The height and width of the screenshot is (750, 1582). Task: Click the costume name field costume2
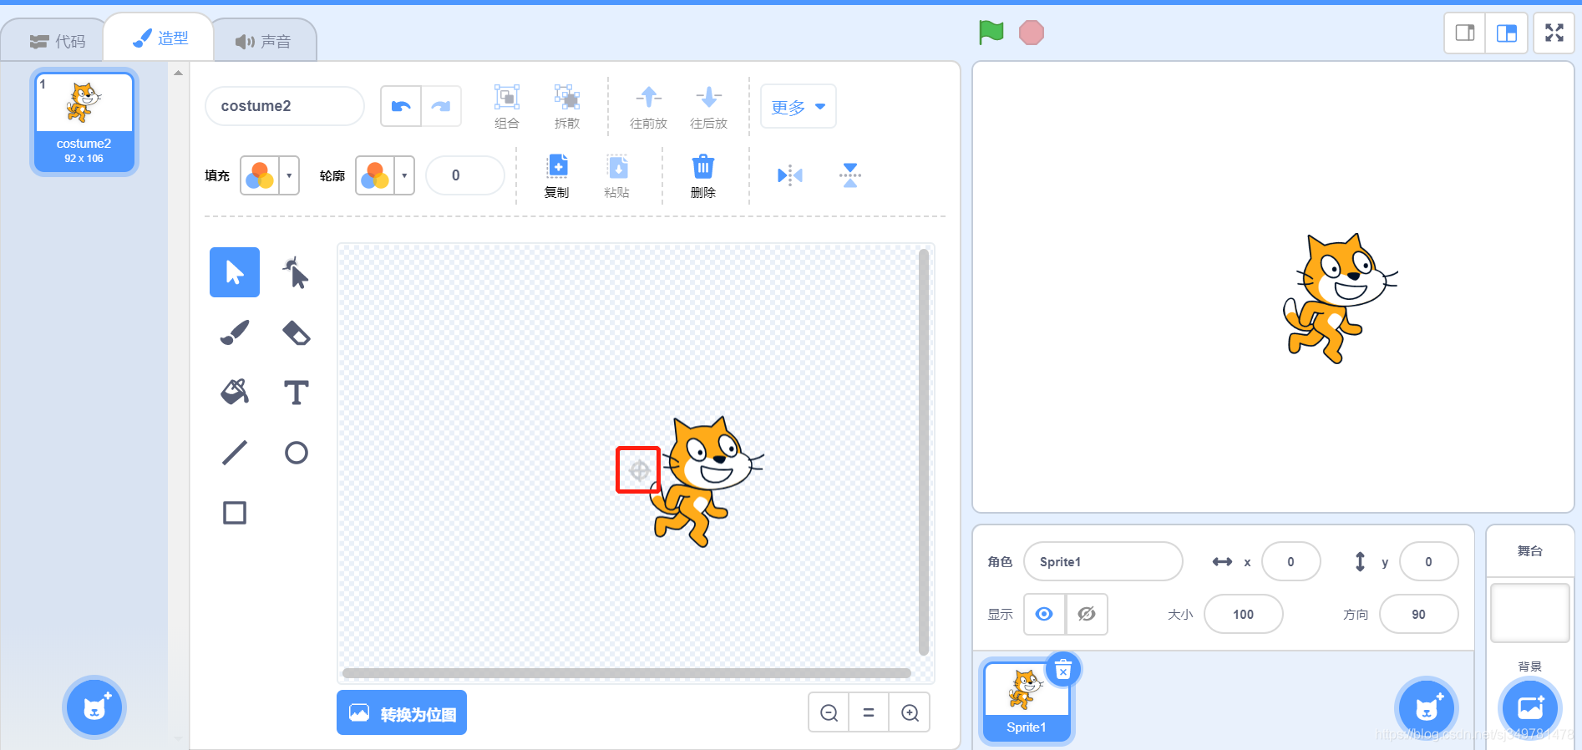pos(285,106)
